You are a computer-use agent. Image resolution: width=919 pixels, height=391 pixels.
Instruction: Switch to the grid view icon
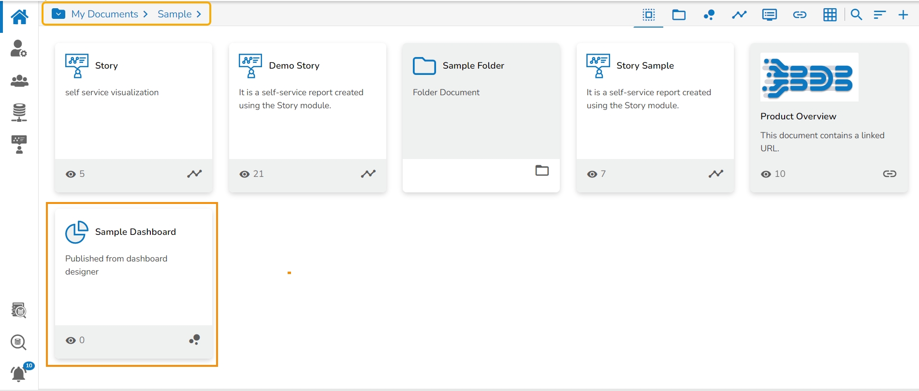pos(830,14)
